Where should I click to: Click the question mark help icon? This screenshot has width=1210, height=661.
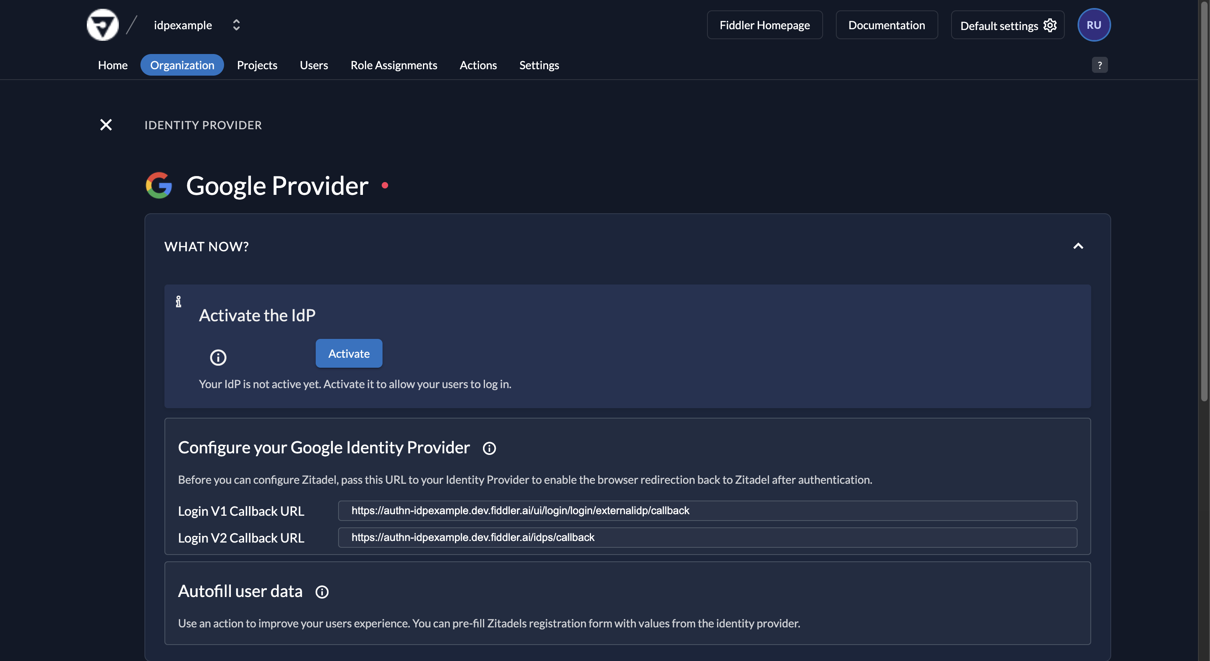1099,65
